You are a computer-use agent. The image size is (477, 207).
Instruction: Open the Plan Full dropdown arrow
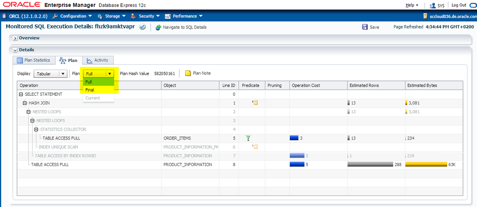point(110,74)
